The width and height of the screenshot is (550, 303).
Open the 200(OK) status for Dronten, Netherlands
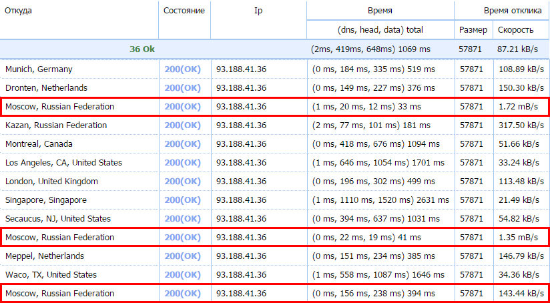tap(182, 88)
